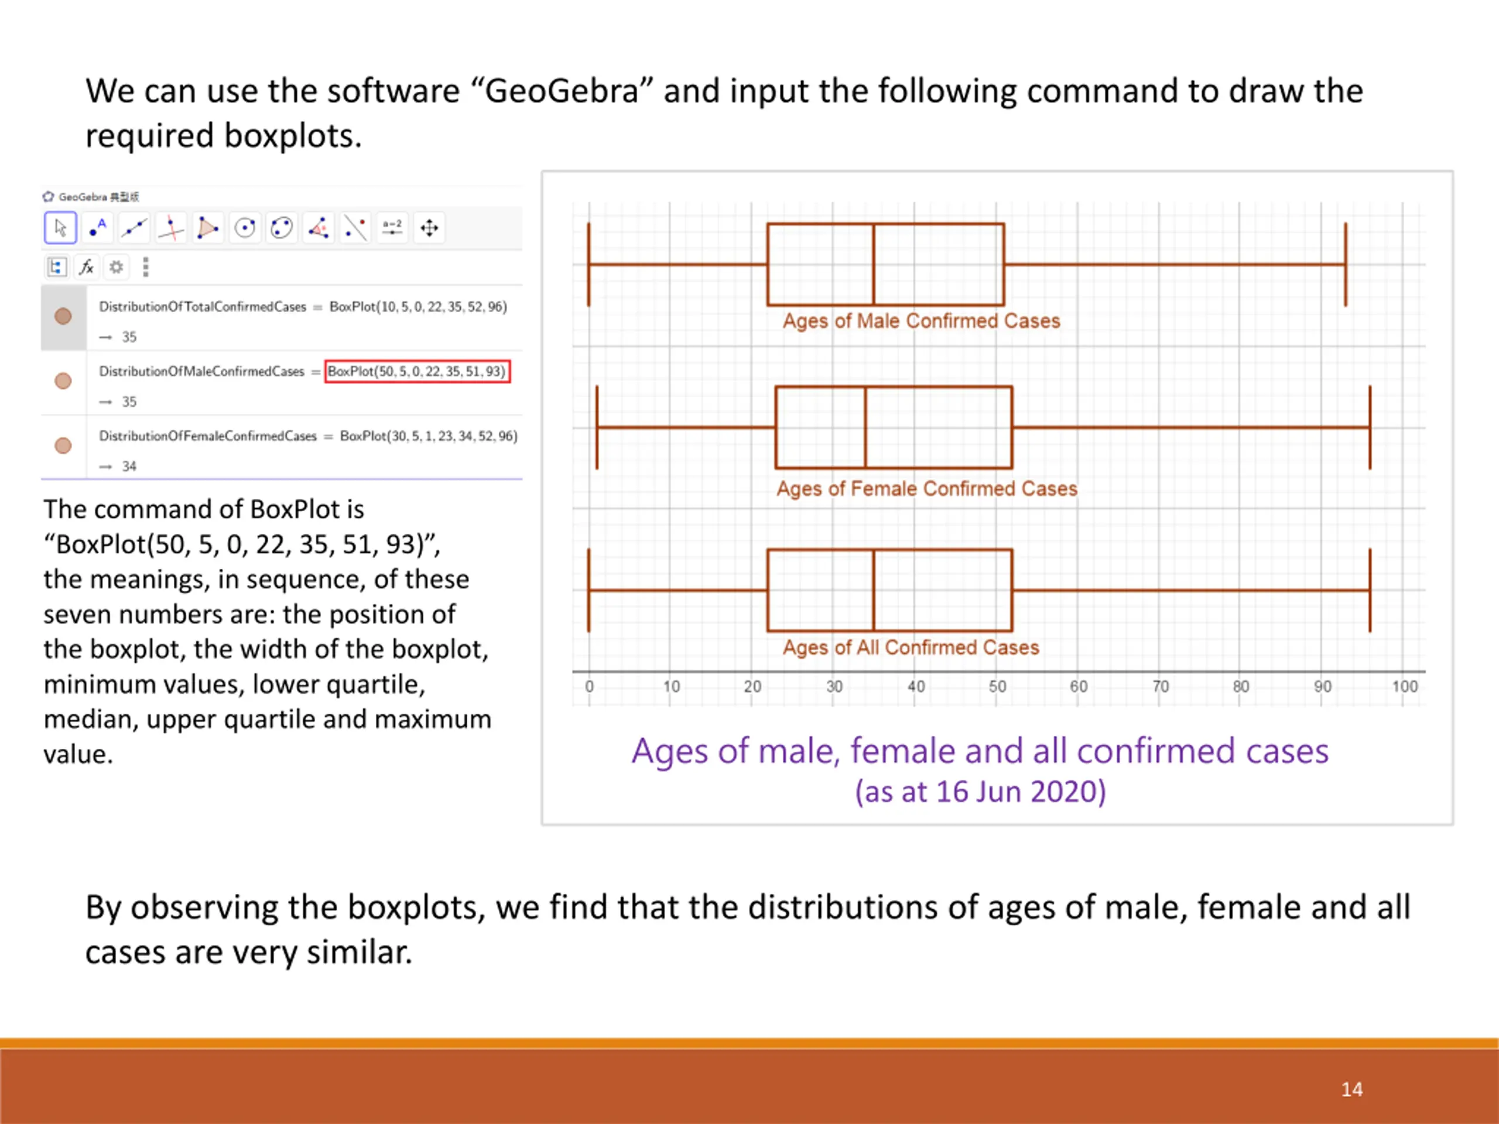
Task: Click the 'Ages of All Confirmed Cases' label
Action: (911, 647)
